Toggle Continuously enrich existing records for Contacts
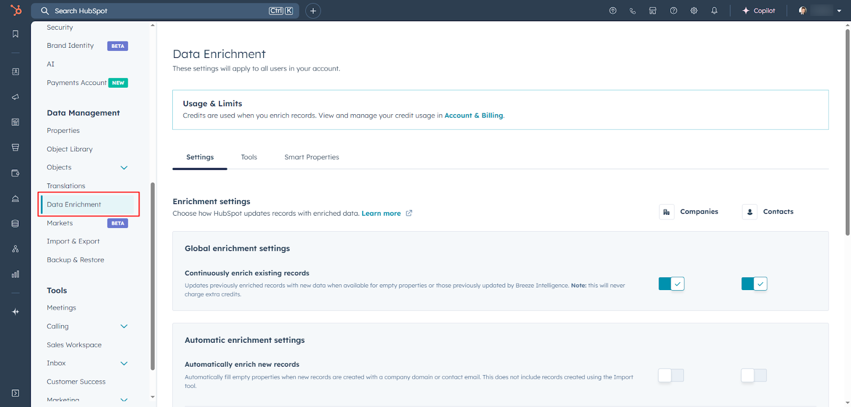The image size is (851, 407). [754, 284]
